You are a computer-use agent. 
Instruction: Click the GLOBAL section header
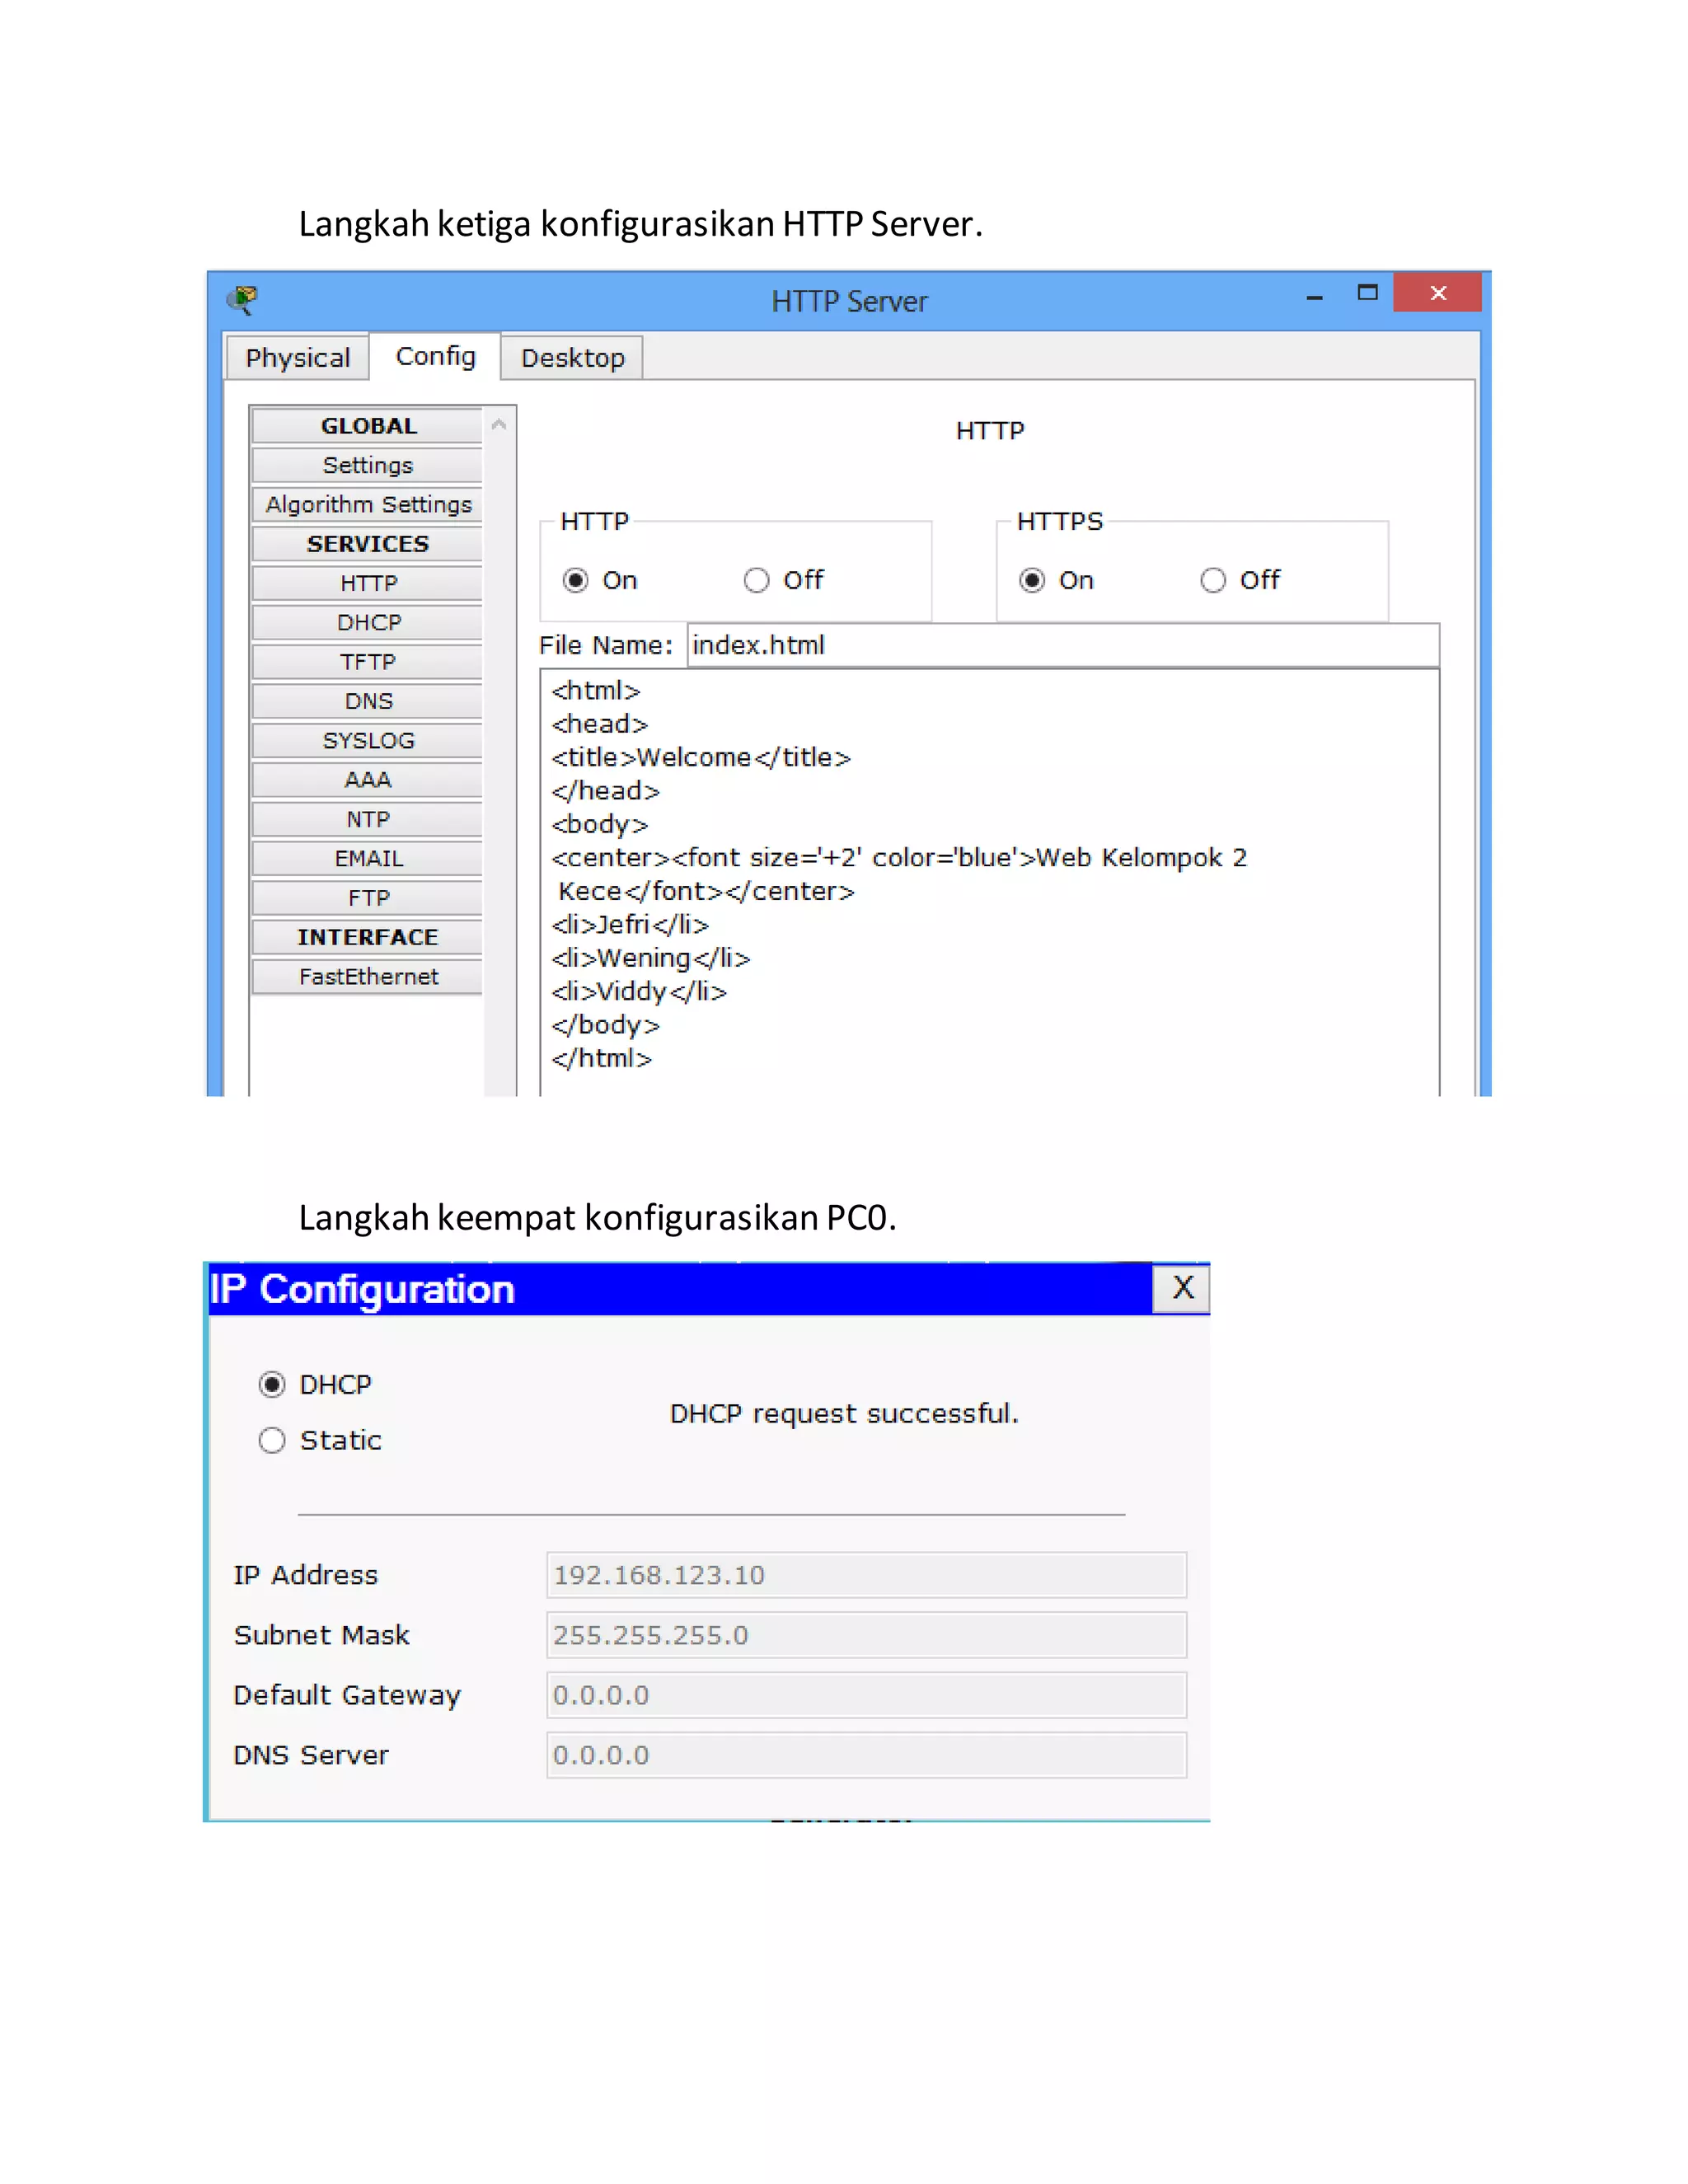pos(368,426)
